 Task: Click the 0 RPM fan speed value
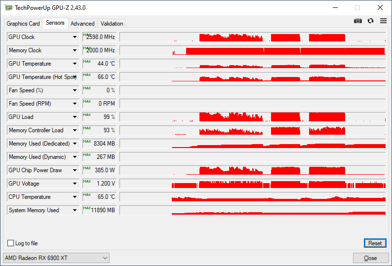100,104
